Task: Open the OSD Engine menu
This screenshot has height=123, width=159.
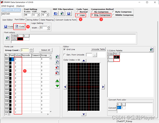Action: tap(8, 6)
